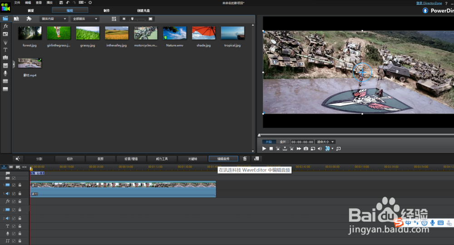
Task: Click the plug-ins puzzle piece icon
Action: click(29, 19)
